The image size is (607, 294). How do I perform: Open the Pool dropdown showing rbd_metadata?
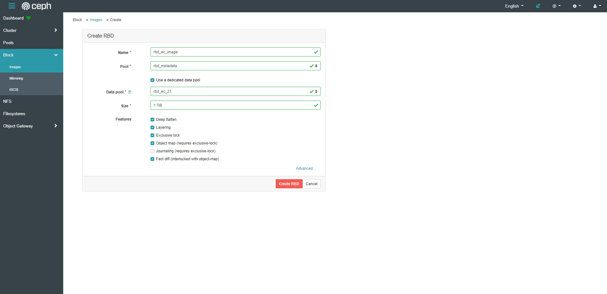tap(235, 66)
